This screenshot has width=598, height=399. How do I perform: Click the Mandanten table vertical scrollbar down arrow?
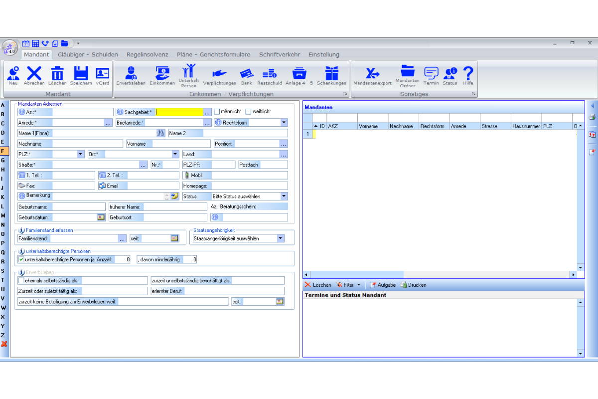pyautogui.click(x=580, y=267)
